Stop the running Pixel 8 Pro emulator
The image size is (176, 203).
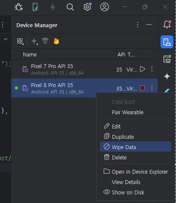(x=142, y=88)
